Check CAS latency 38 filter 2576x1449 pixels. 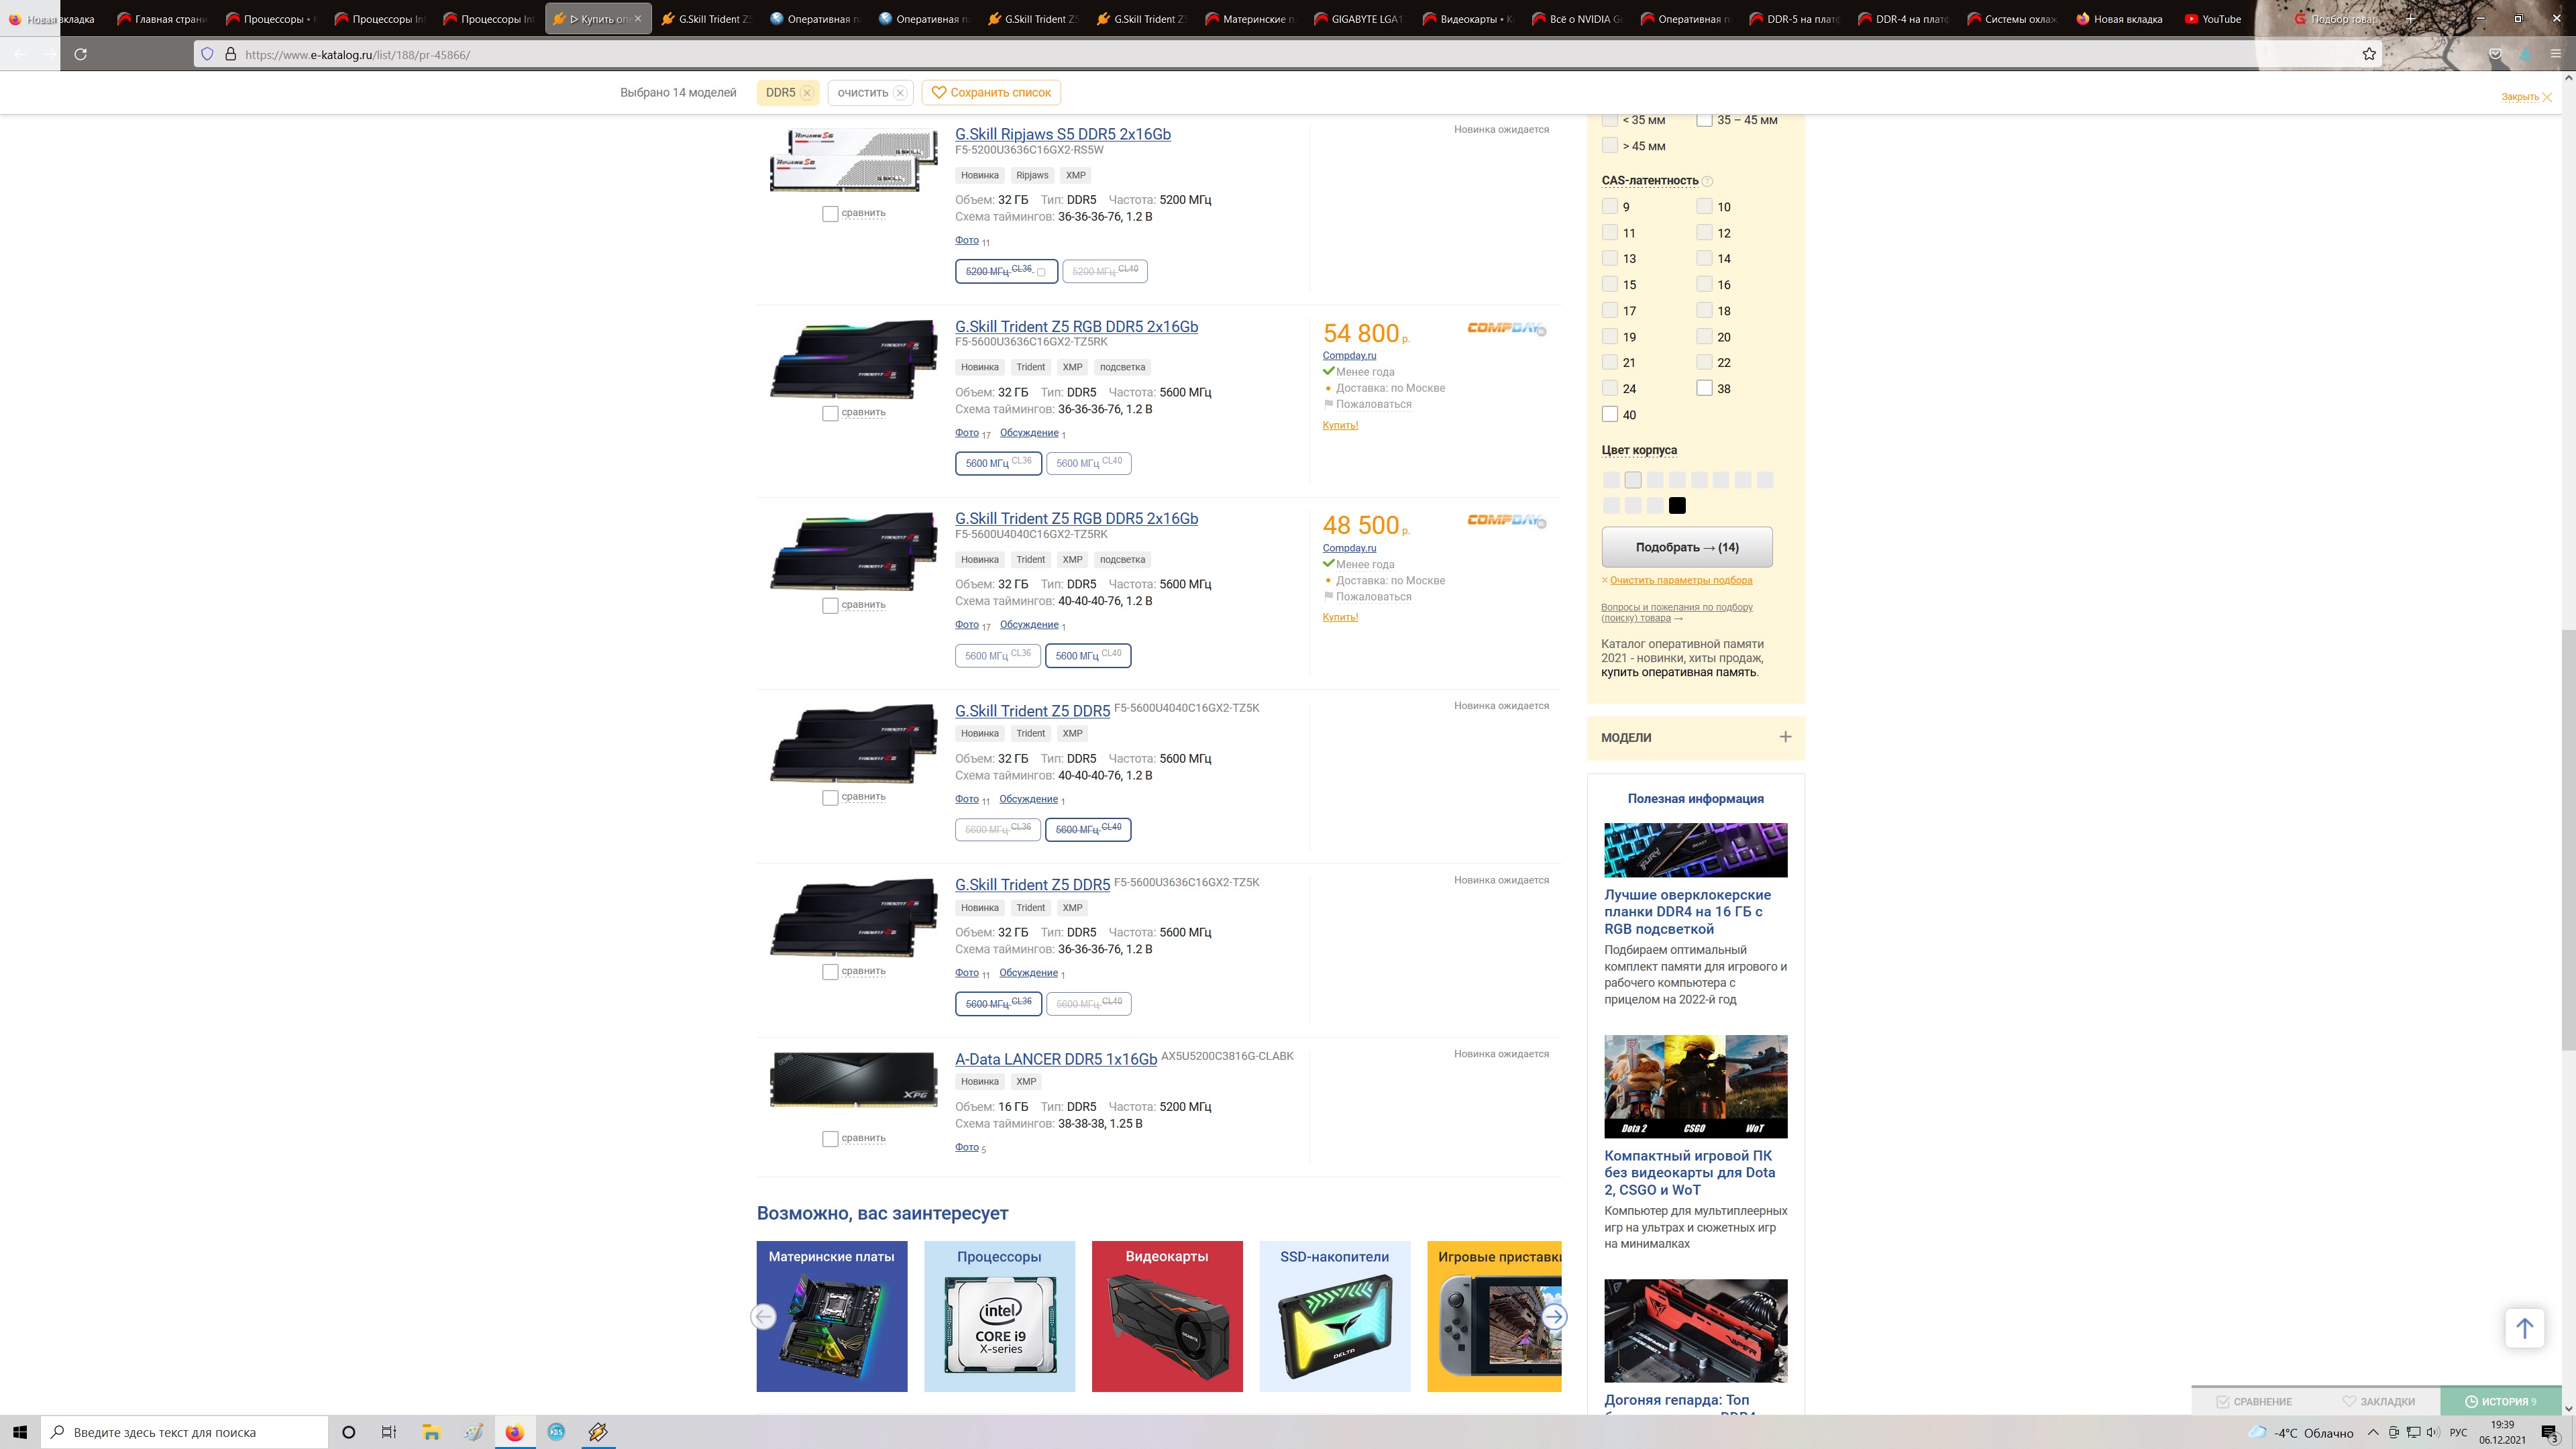(x=1705, y=388)
